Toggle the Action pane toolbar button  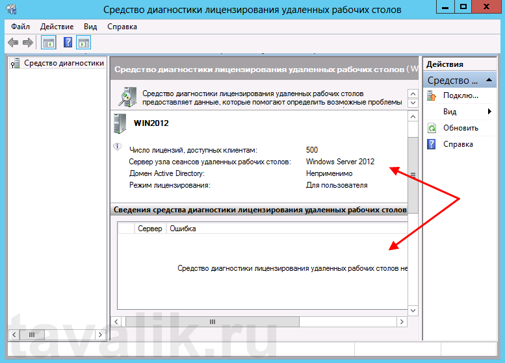click(83, 43)
